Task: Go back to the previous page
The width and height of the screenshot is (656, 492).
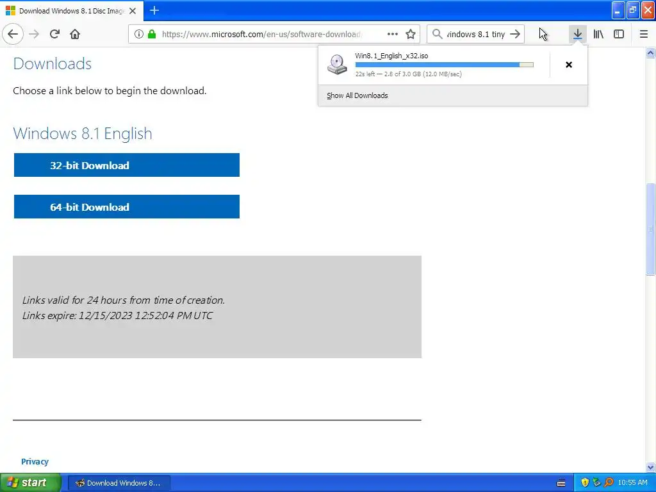Action: coord(13,34)
